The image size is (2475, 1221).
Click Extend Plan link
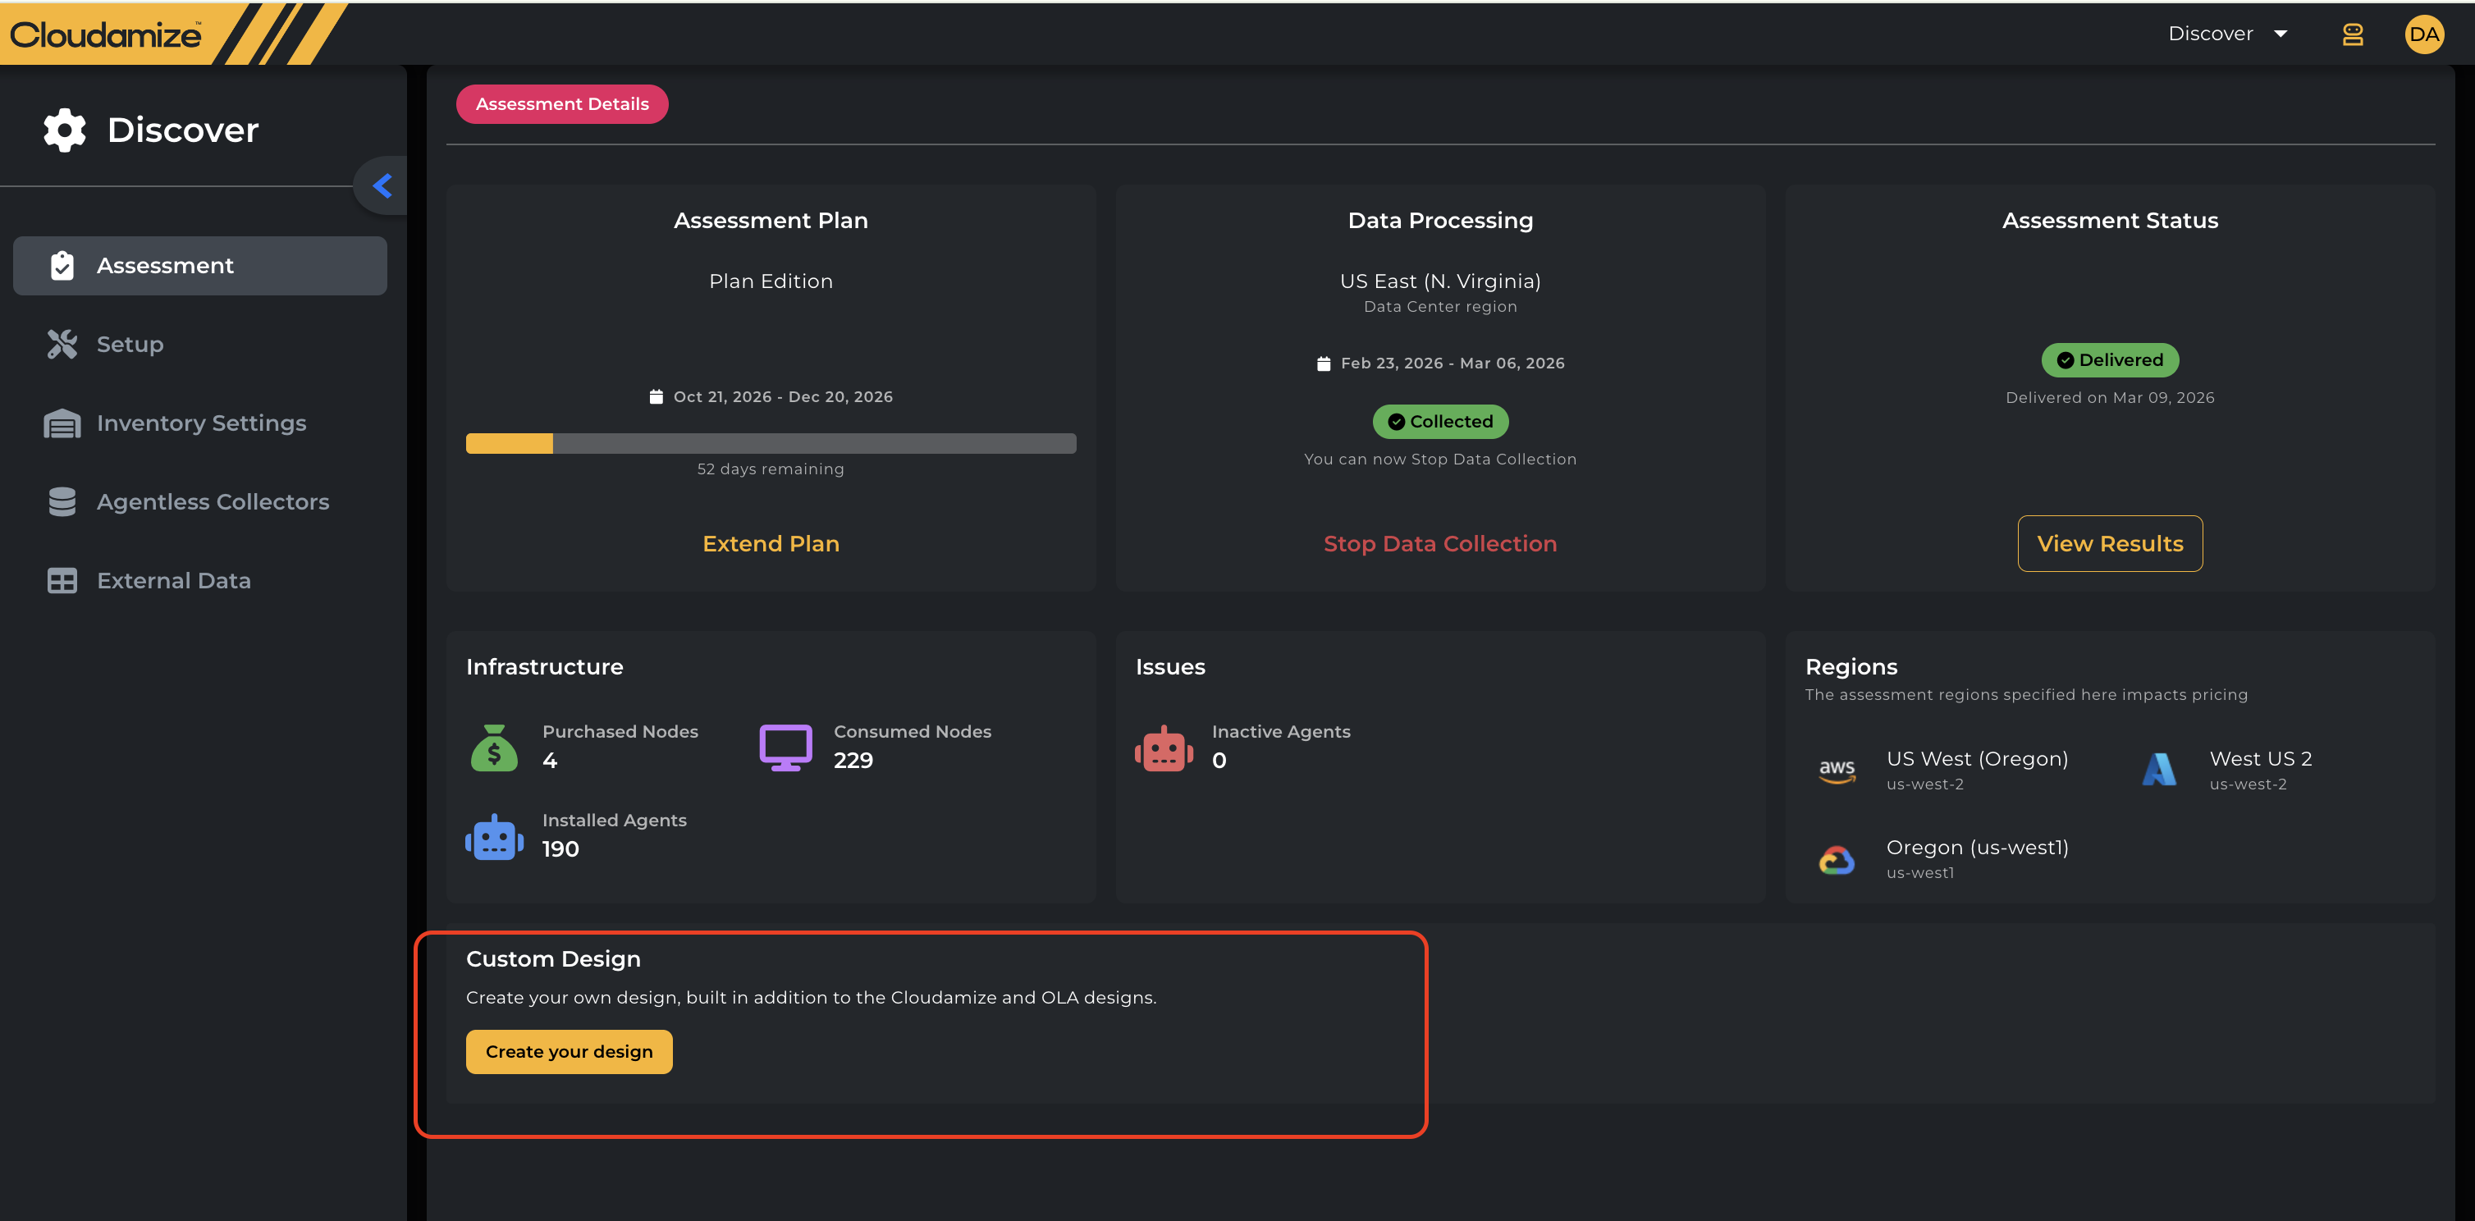tap(771, 544)
